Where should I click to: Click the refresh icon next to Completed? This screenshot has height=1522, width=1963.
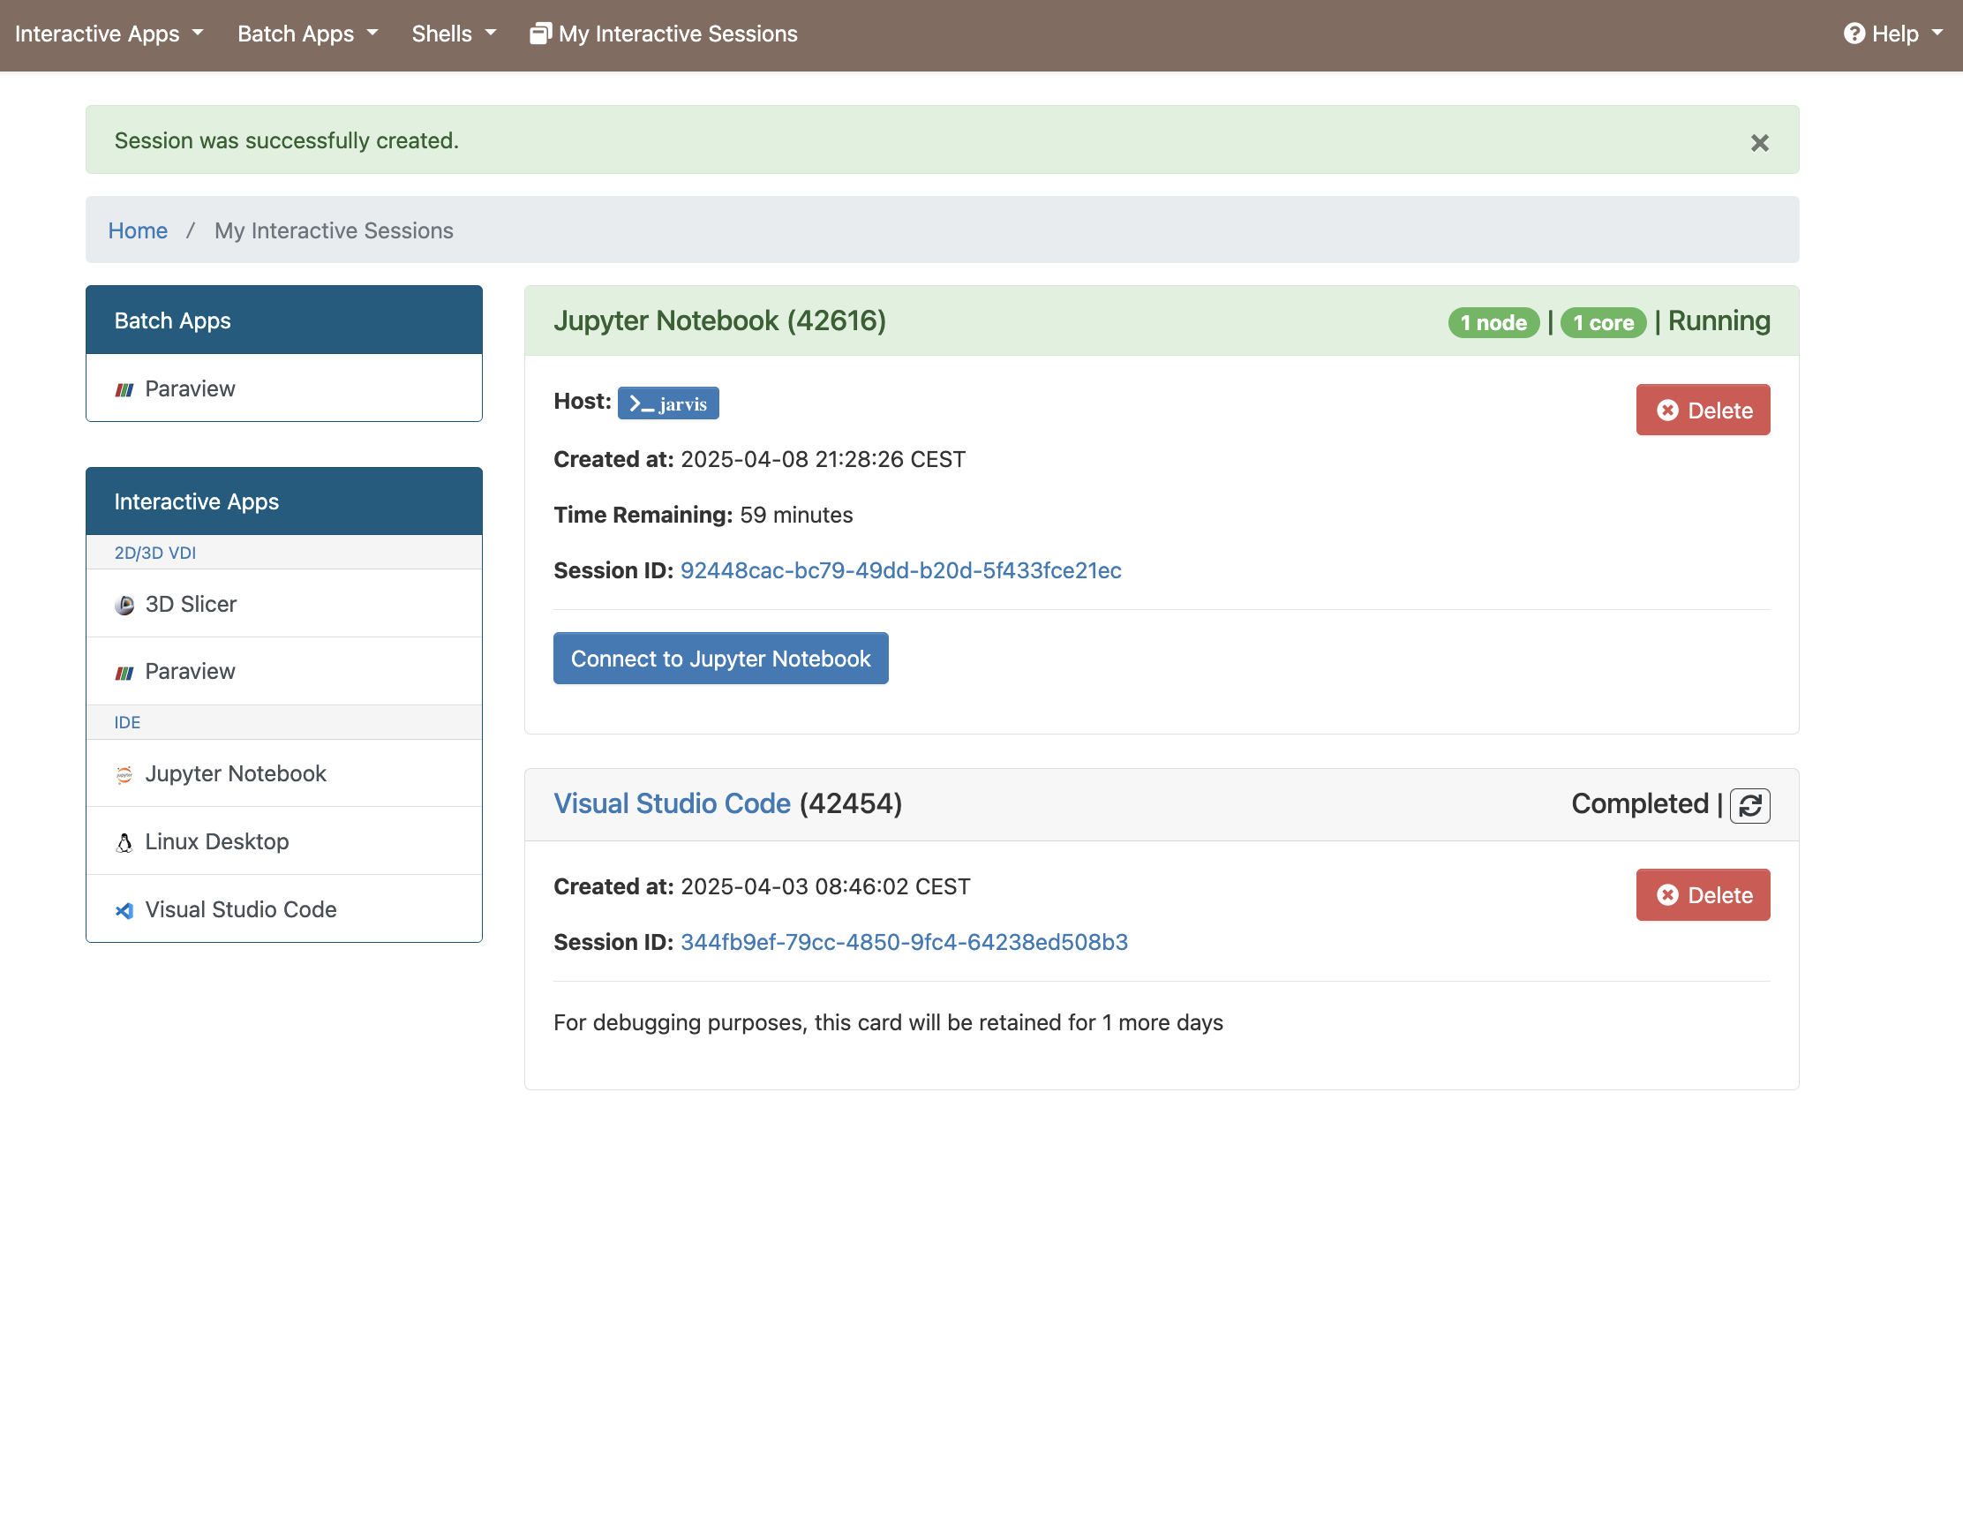1749,805
